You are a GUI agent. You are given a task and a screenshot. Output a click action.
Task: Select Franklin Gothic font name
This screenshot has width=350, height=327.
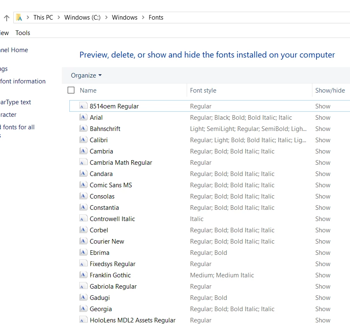(110, 275)
